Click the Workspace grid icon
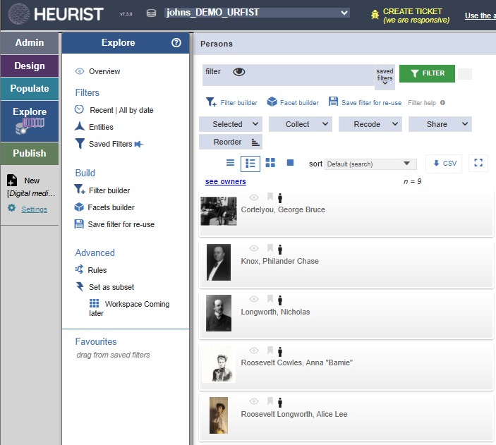This screenshot has height=445, width=496. (x=95, y=303)
